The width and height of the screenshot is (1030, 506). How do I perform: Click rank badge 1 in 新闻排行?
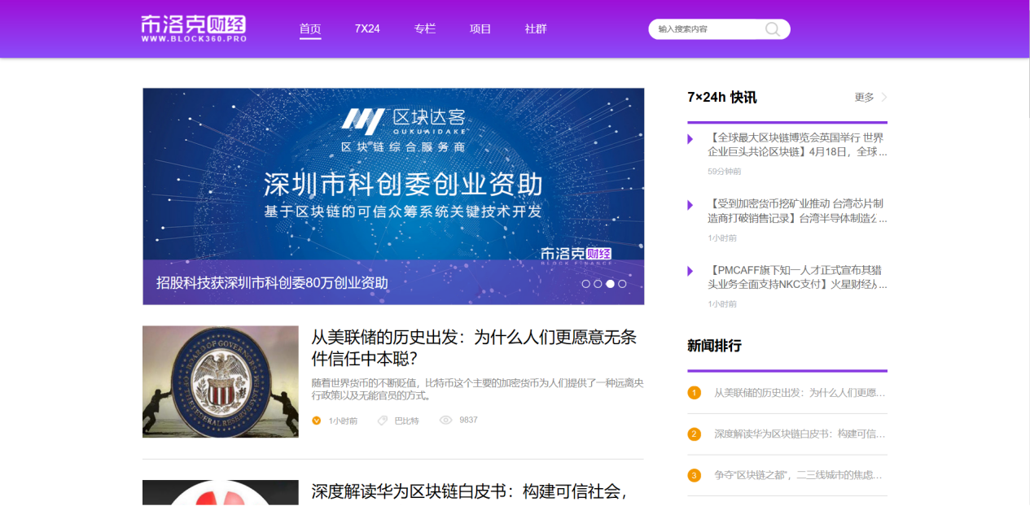point(694,393)
